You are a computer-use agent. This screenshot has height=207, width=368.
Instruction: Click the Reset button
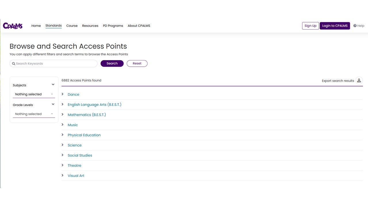point(137,63)
